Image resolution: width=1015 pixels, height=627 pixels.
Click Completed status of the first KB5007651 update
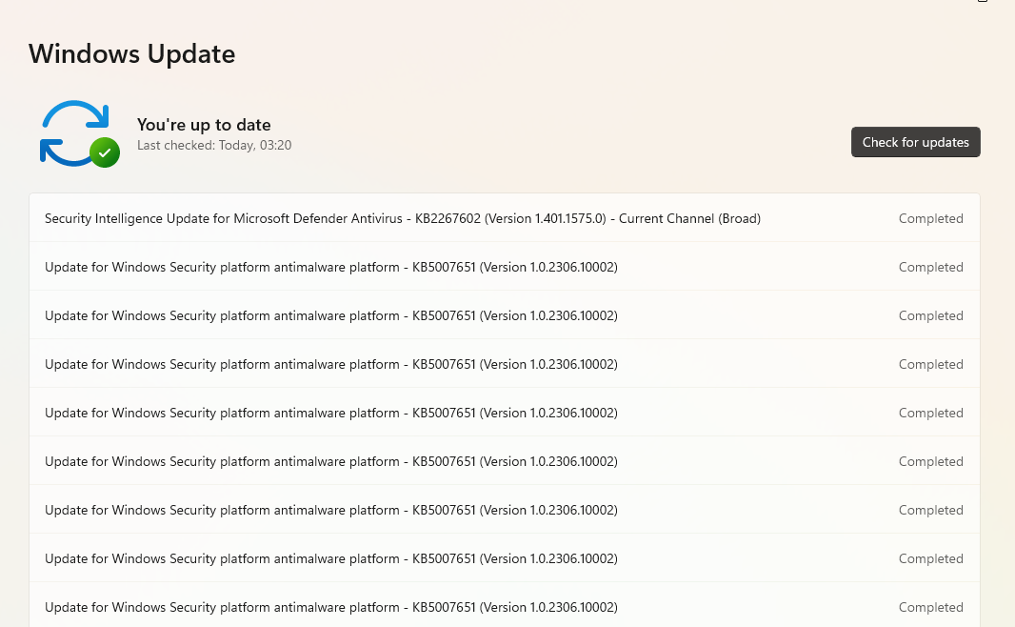click(x=930, y=268)
